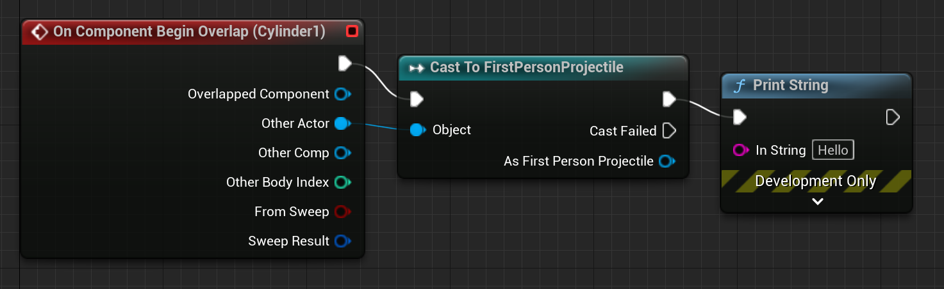Click the Cast node input execution pin
Viewport: 944px width, 289px height.
click(x=417, y=99)
